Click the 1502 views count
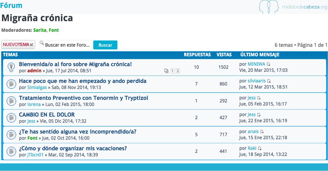The width and height of the screenshot is (328, 171). click(223, 67)
